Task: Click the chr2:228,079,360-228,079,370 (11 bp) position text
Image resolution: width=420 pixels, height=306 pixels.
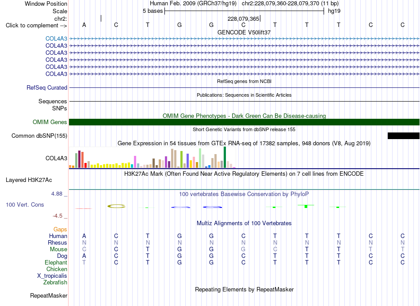Action: coord(290,4)
